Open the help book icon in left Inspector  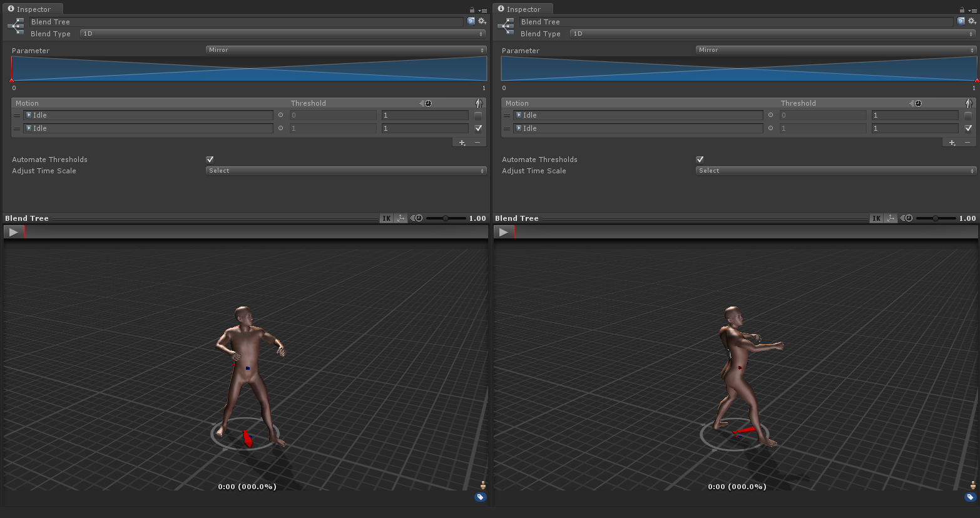(471, 21)
